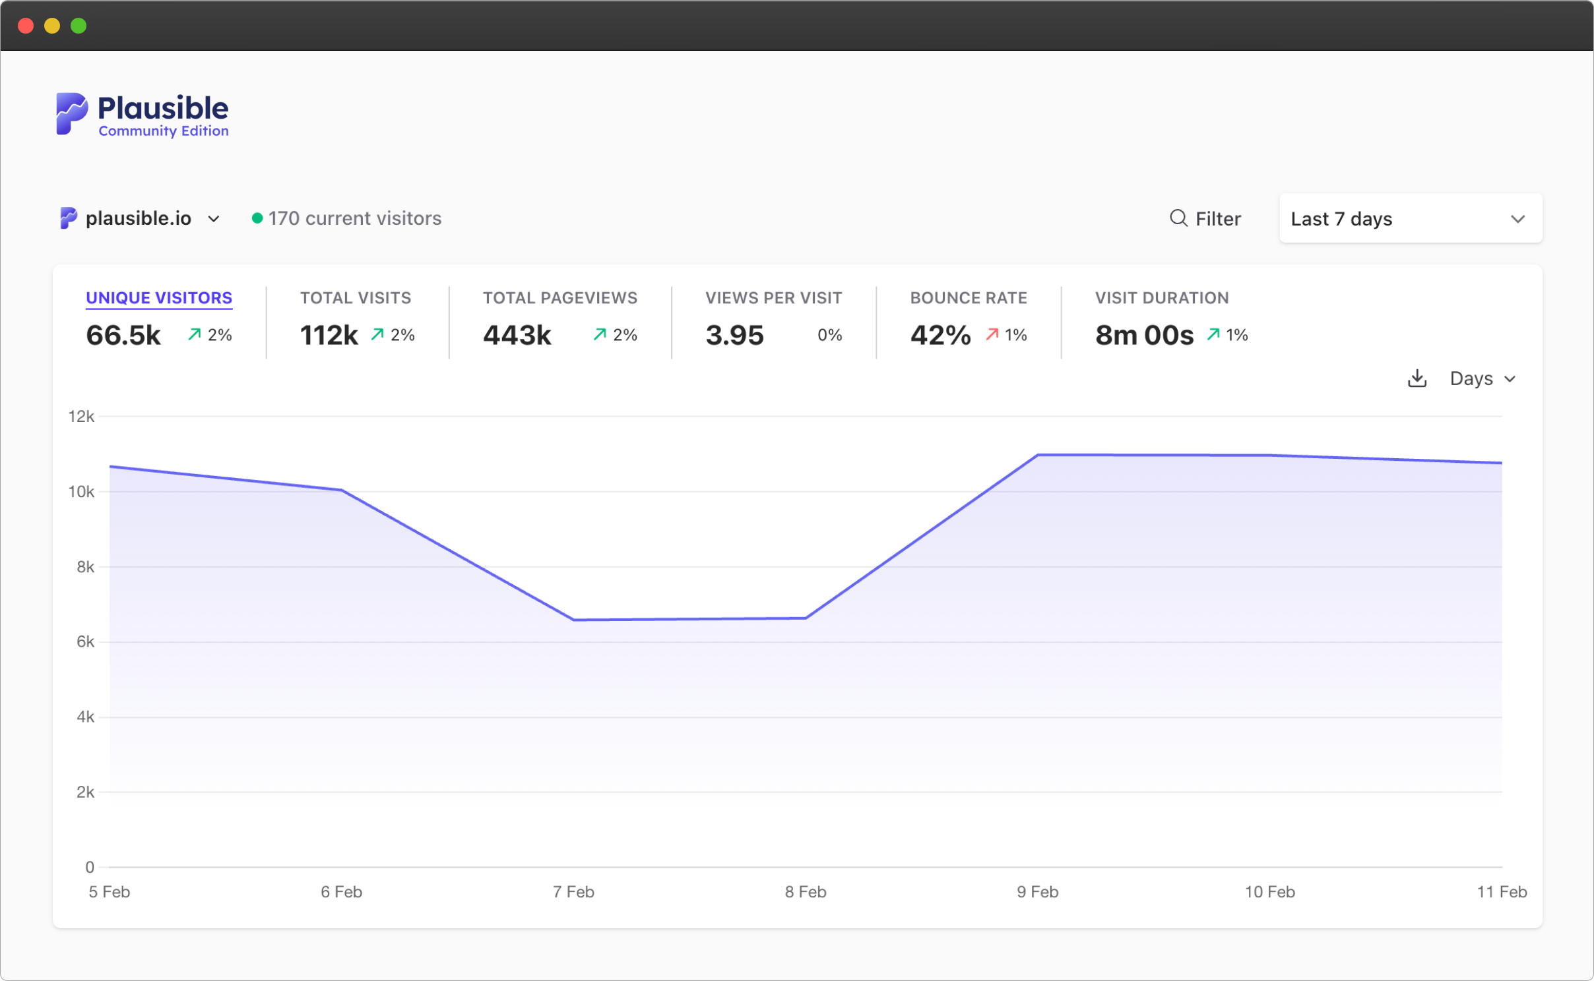The image size is (1594, 981).
Task: Click the Plausible Community Edition logo
Action: [x=141, y=114]
